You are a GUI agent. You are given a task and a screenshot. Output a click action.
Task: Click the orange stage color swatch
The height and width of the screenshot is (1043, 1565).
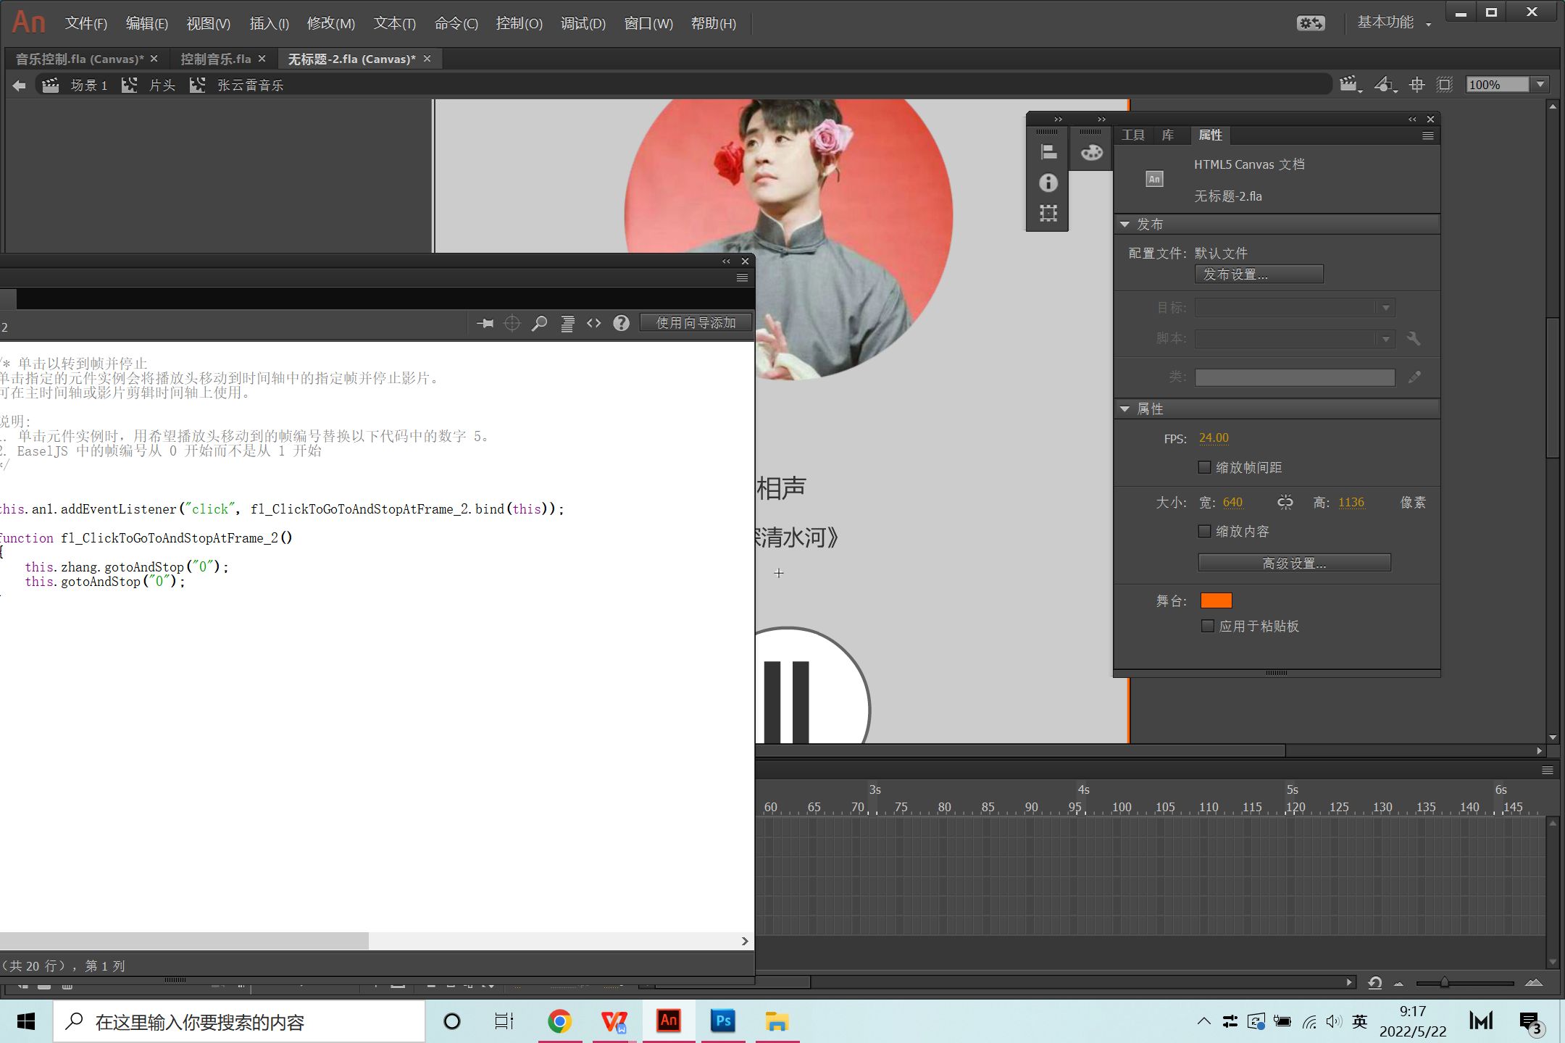click(x=1216, y=600)
